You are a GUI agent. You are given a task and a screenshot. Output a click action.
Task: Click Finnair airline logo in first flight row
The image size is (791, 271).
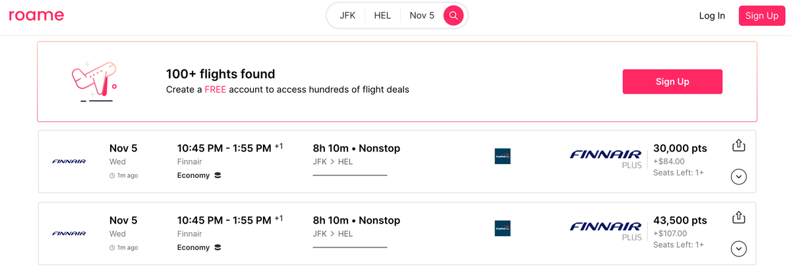[69, 161]
